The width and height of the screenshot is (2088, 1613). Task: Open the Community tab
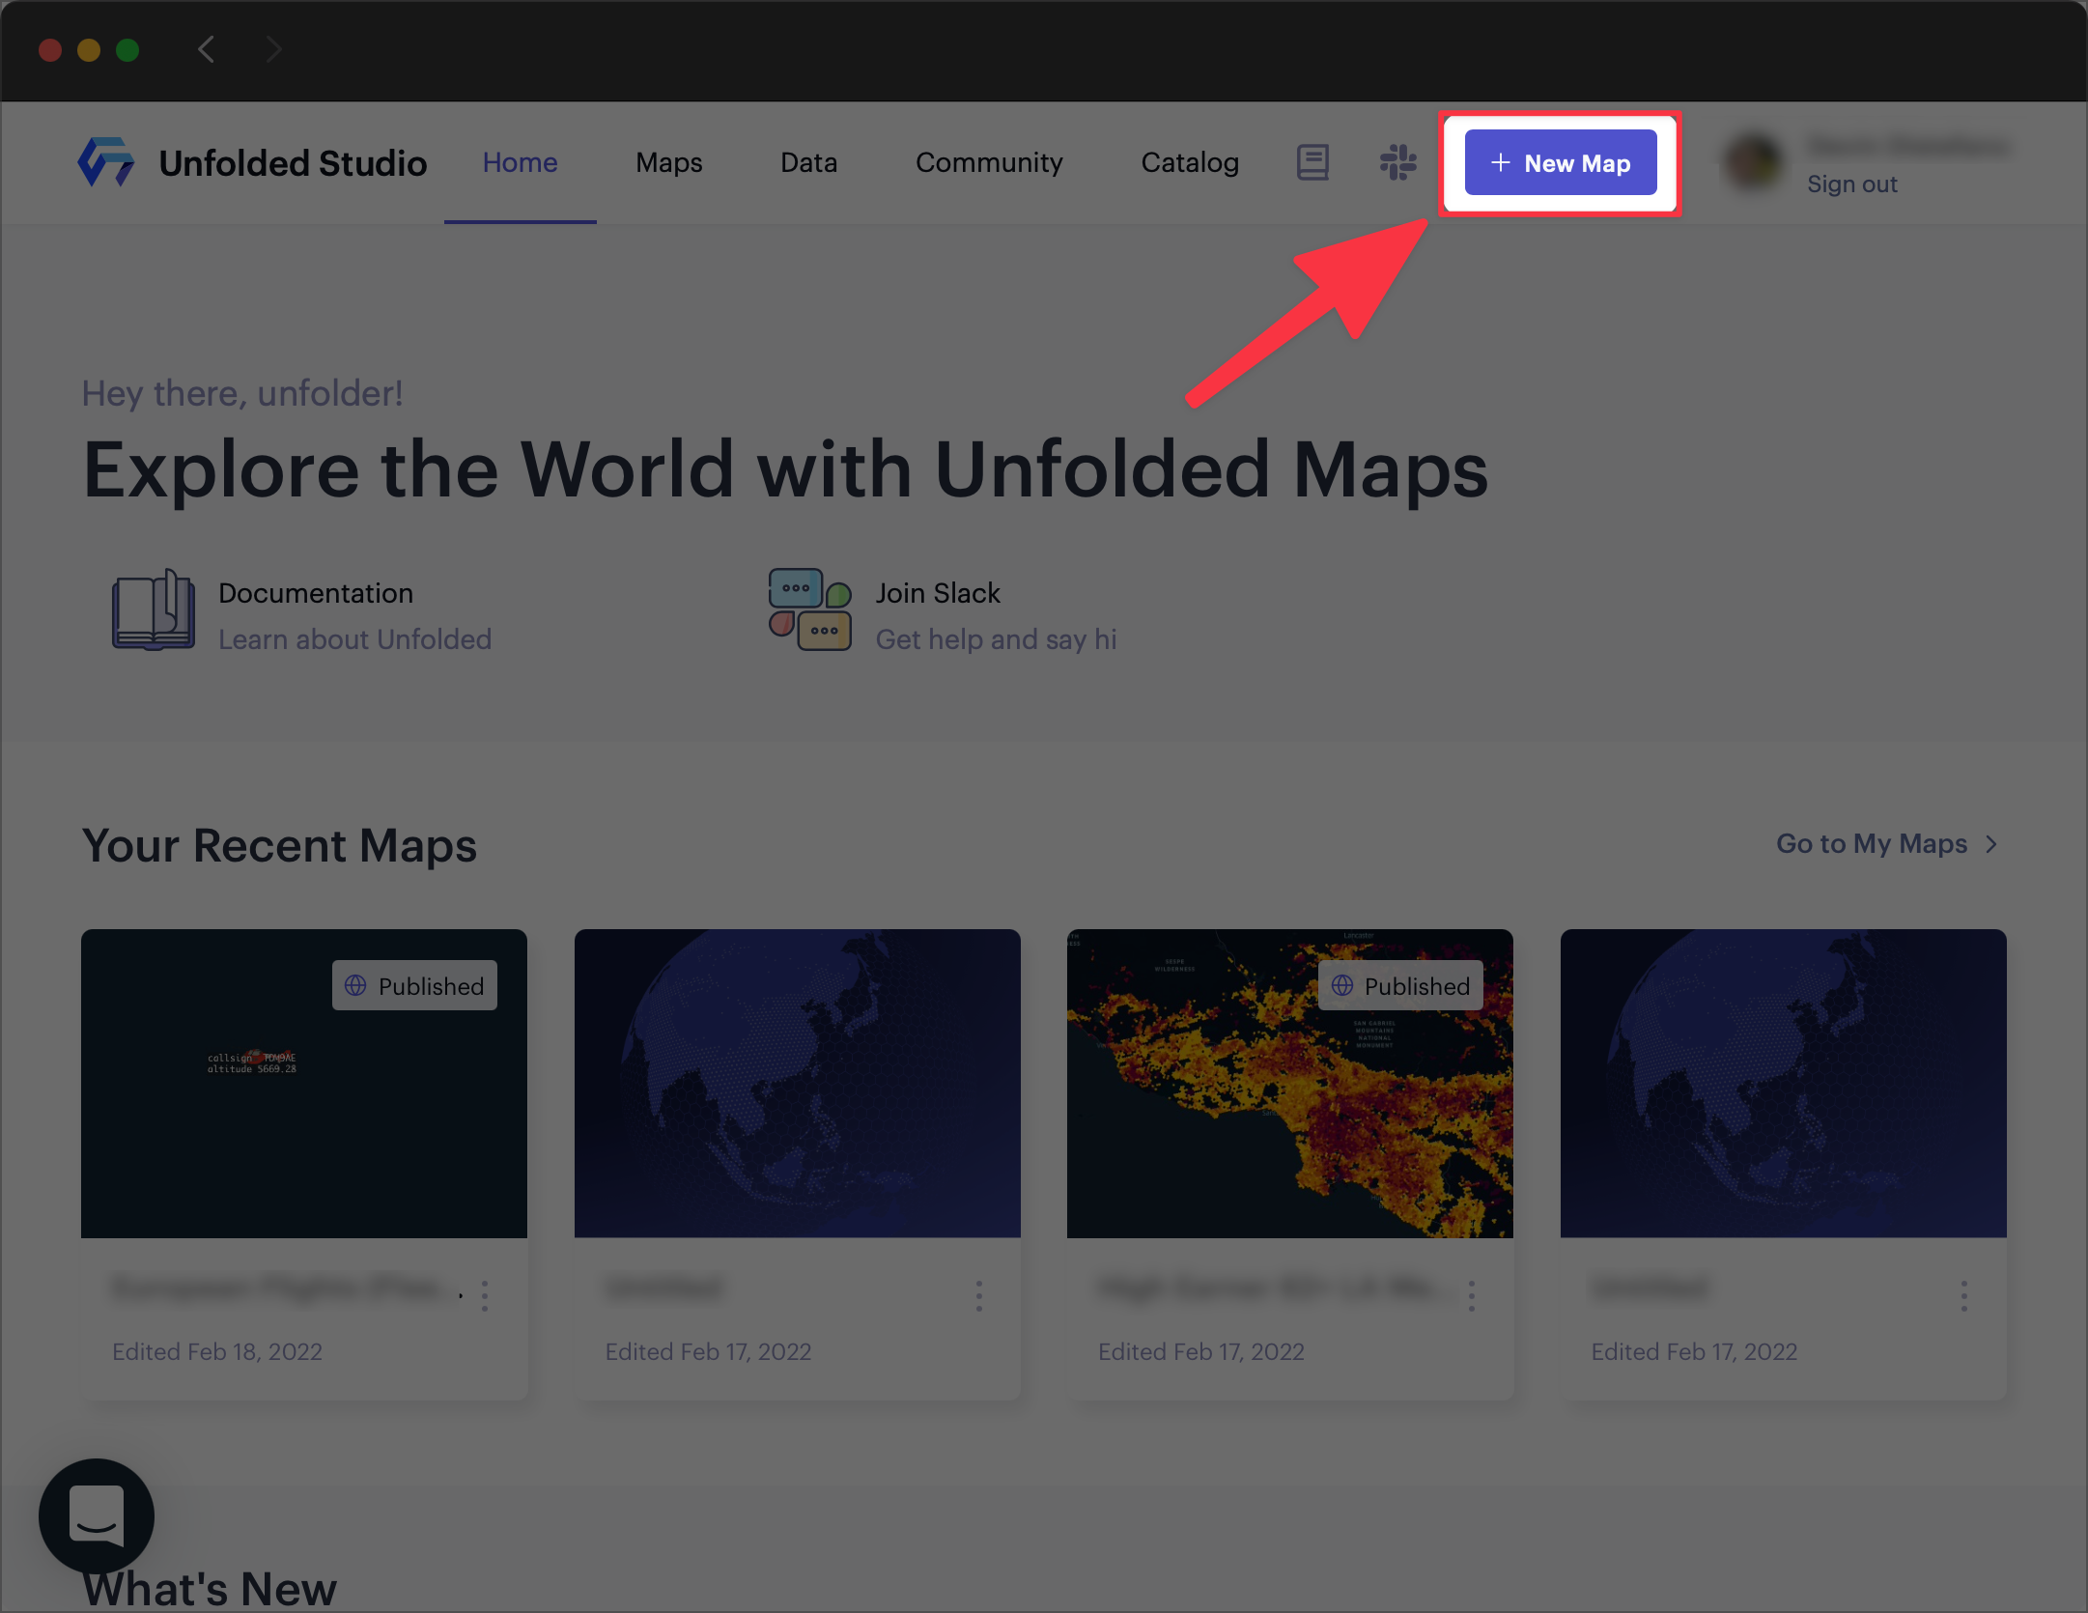click(989, 162)
